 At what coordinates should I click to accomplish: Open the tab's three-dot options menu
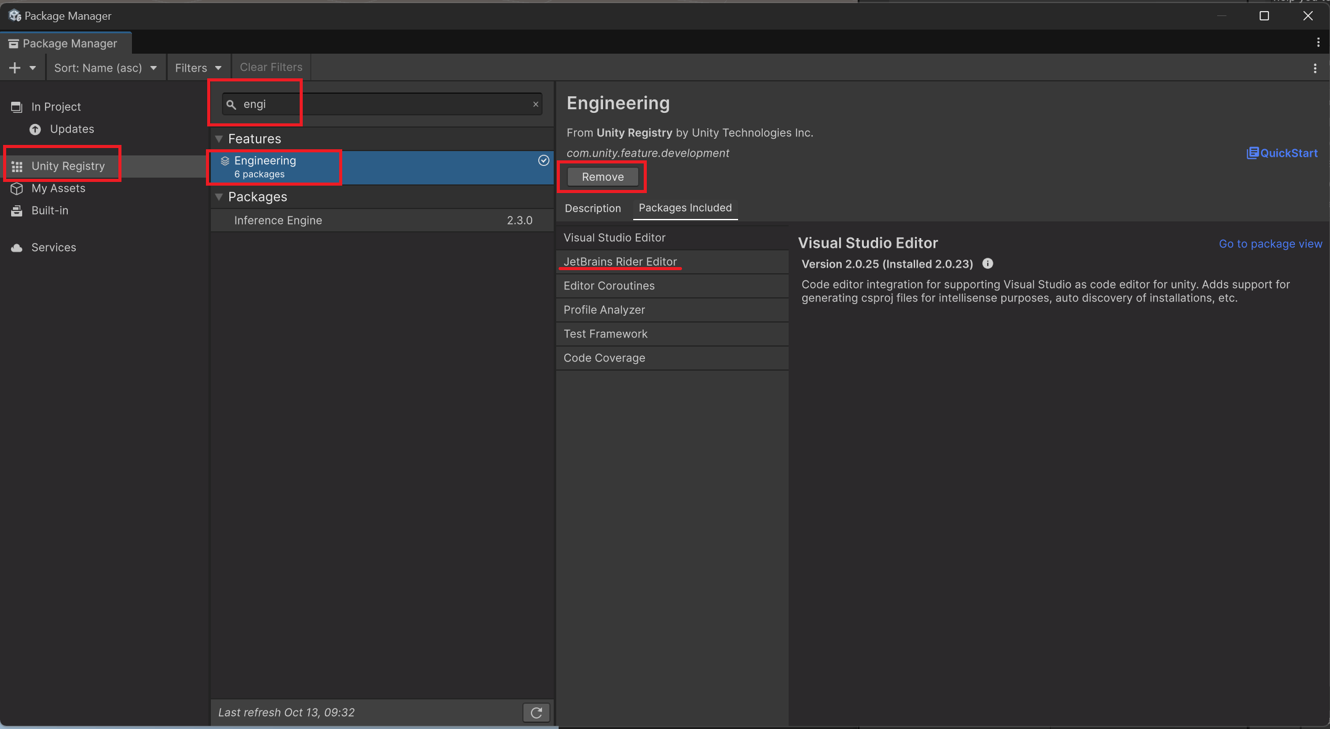(x=1318, y=43)
